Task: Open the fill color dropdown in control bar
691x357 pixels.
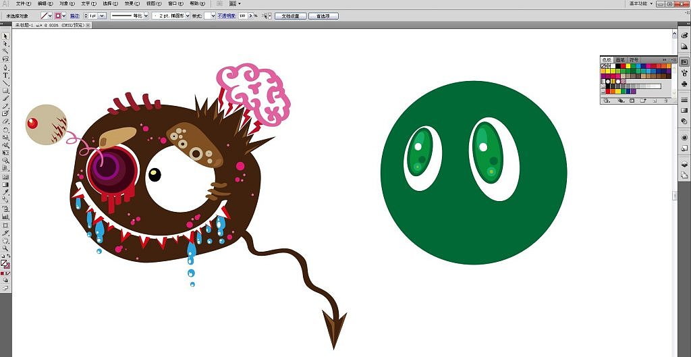Action: (x=50, y=16)
